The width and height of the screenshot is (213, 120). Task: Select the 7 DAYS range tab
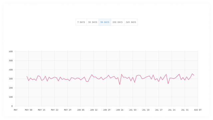[x=81, y=22]
